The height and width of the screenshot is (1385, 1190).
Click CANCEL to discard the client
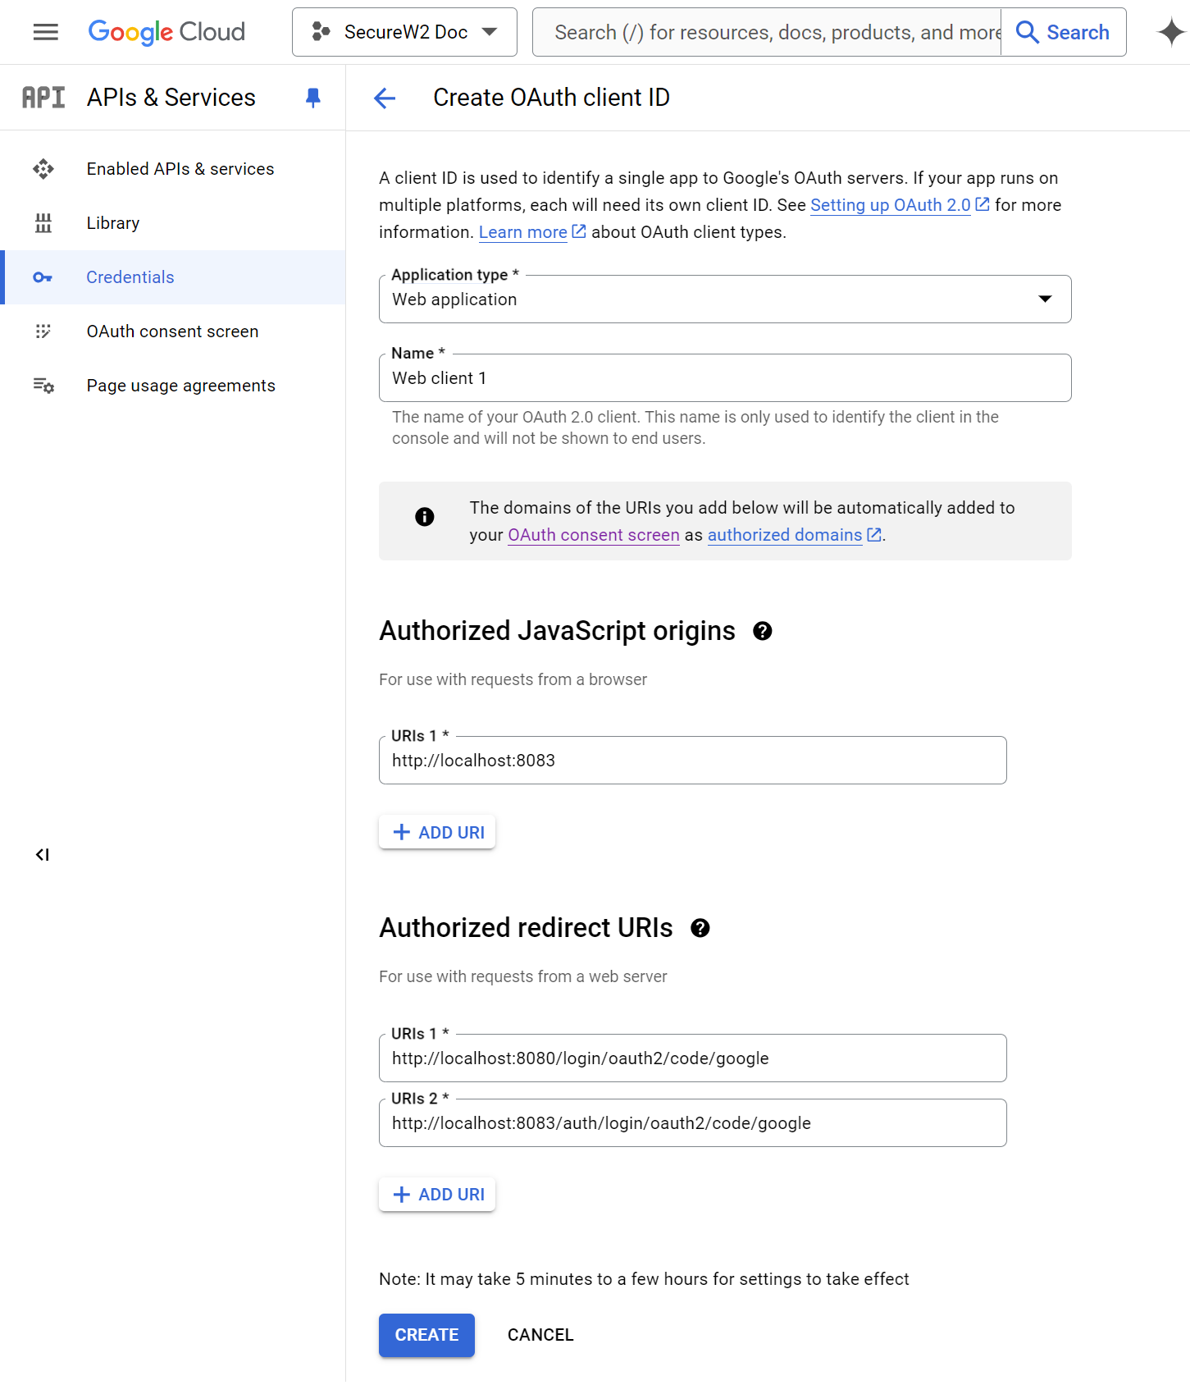[540, 1335]
